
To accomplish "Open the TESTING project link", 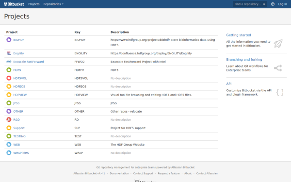I will (19, 136).
